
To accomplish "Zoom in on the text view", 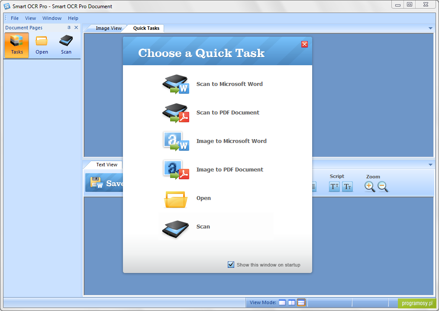I will pos(370,186).
